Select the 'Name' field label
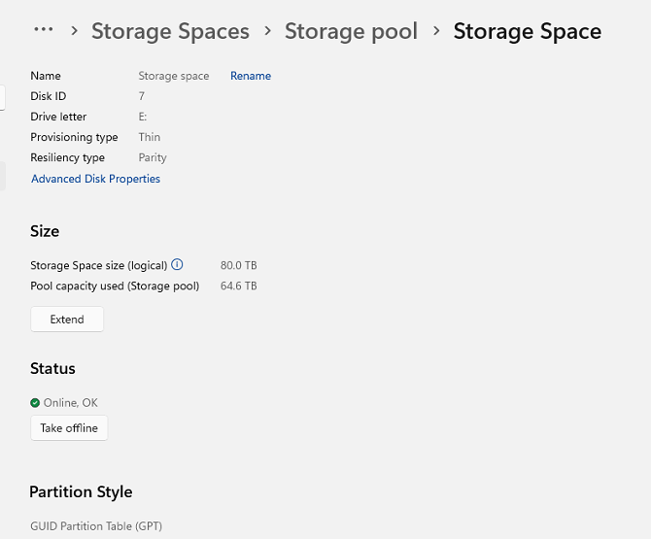 pyautogui.click(x=46, y=76)
